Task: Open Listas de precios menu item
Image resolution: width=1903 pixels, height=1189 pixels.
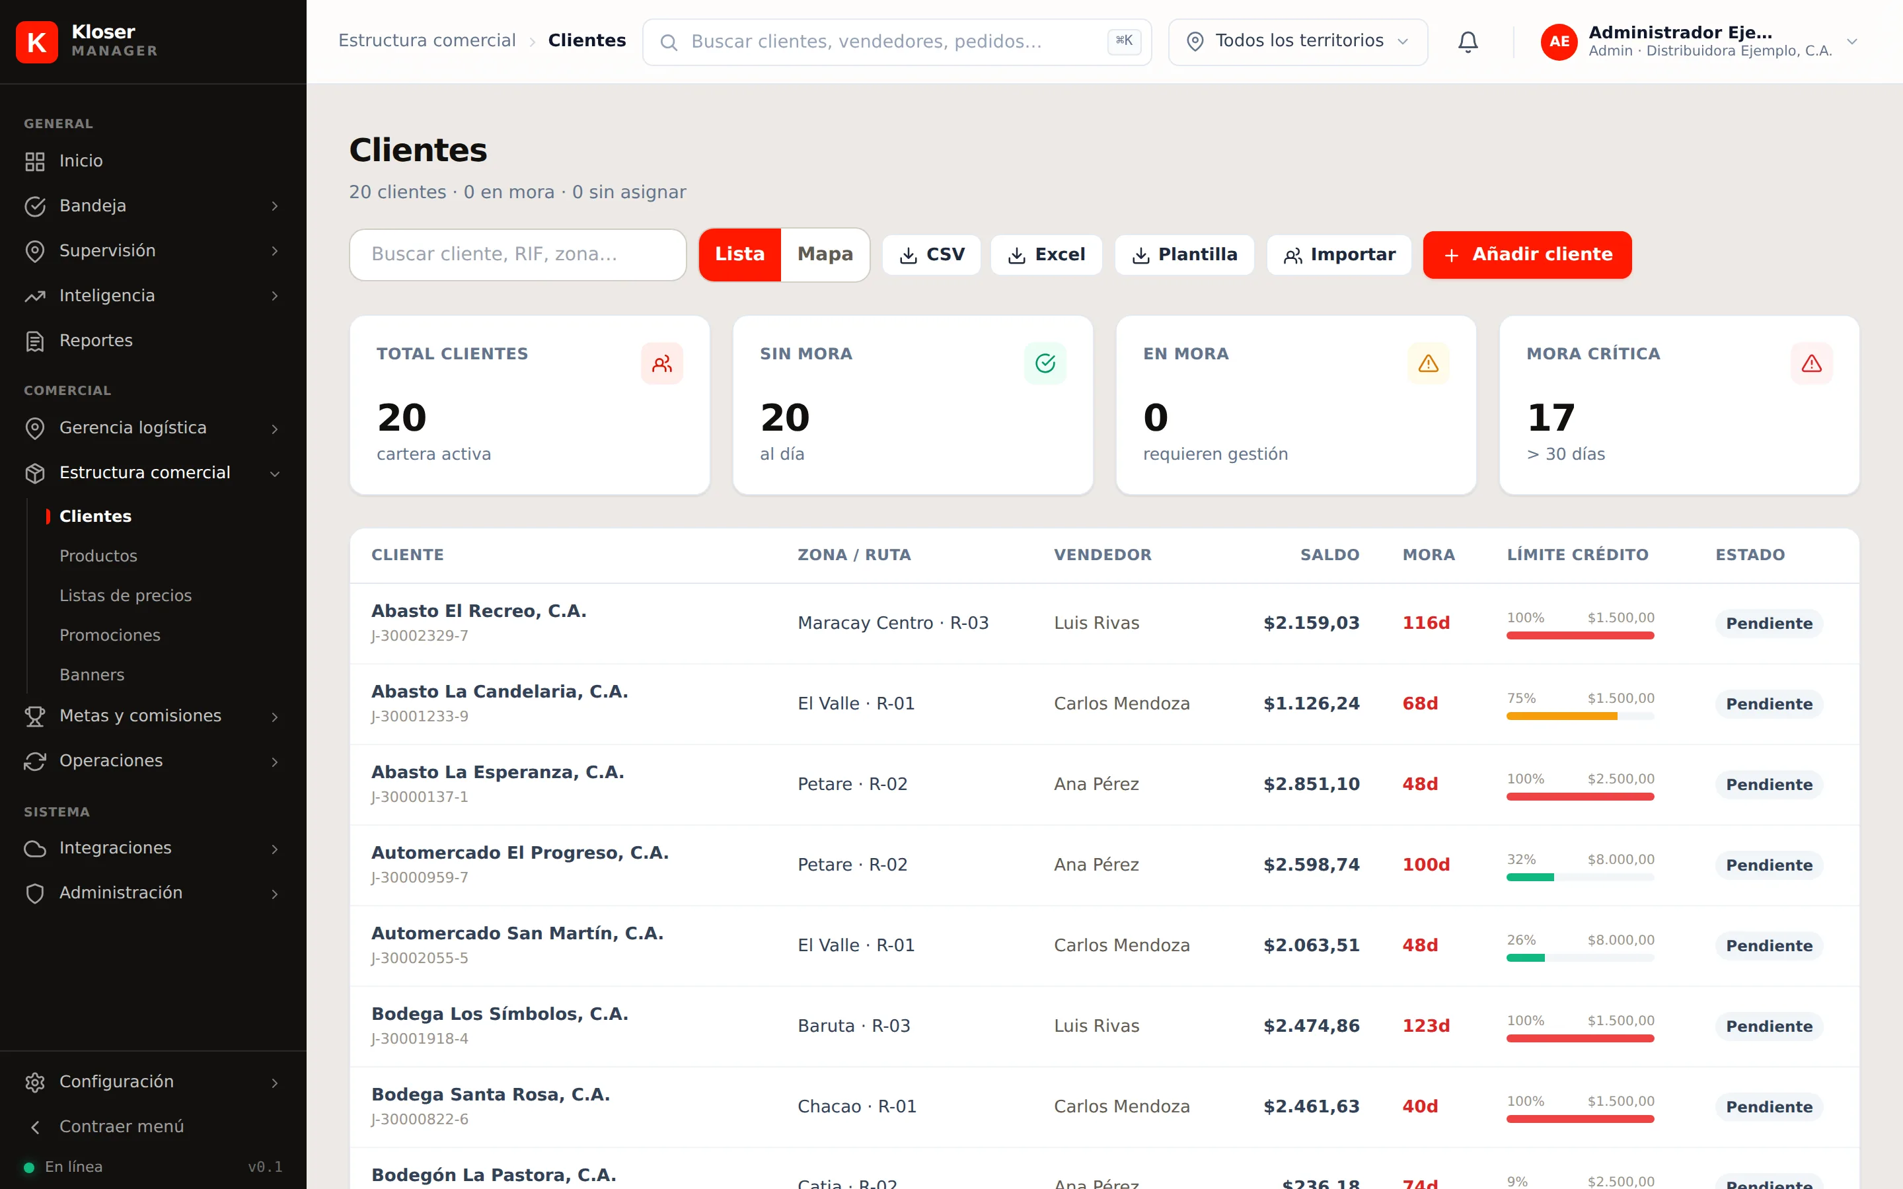Action: pos(126,595)
